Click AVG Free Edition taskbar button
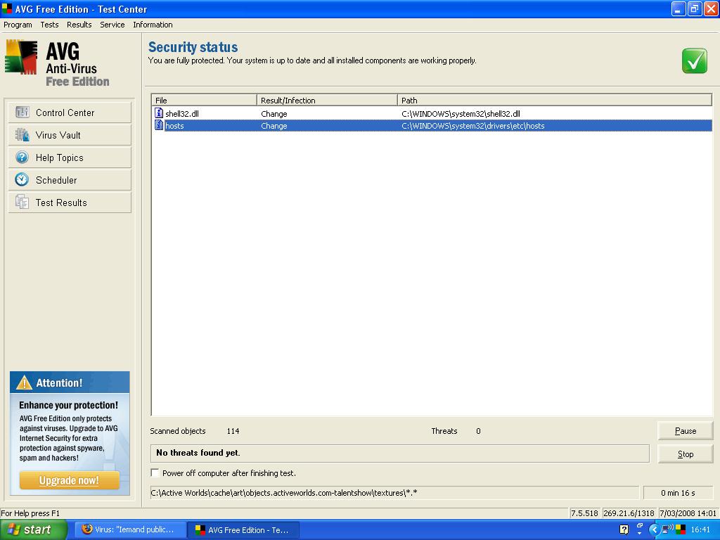 click(244, 529)
